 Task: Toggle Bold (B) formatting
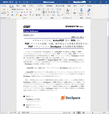12,12
